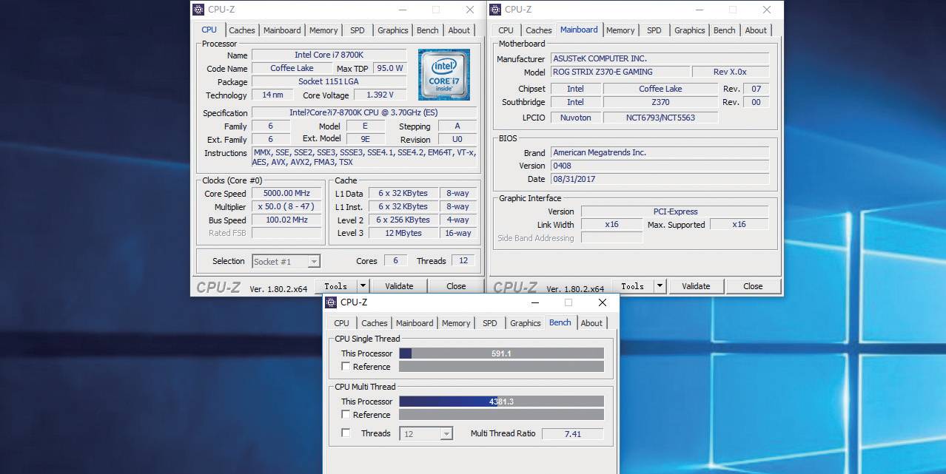Image resolution: width=946 pixels, height=474 pixels.
Task: Open the Threads count dropdown showing 12
Action: pos(446,434)
